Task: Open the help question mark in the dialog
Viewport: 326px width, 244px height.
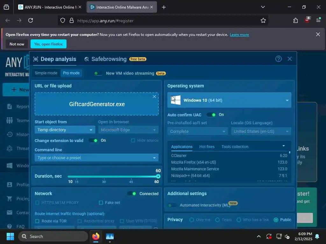Action: click(x=278, y=59)
